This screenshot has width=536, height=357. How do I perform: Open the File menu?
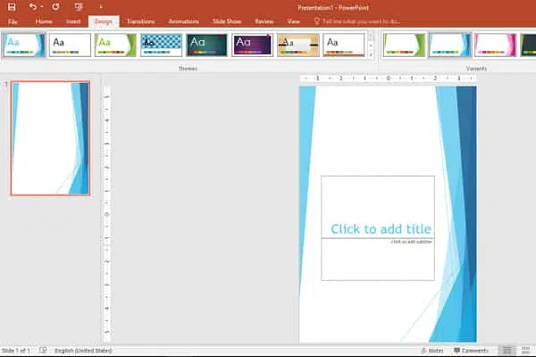tap(13, 21)
